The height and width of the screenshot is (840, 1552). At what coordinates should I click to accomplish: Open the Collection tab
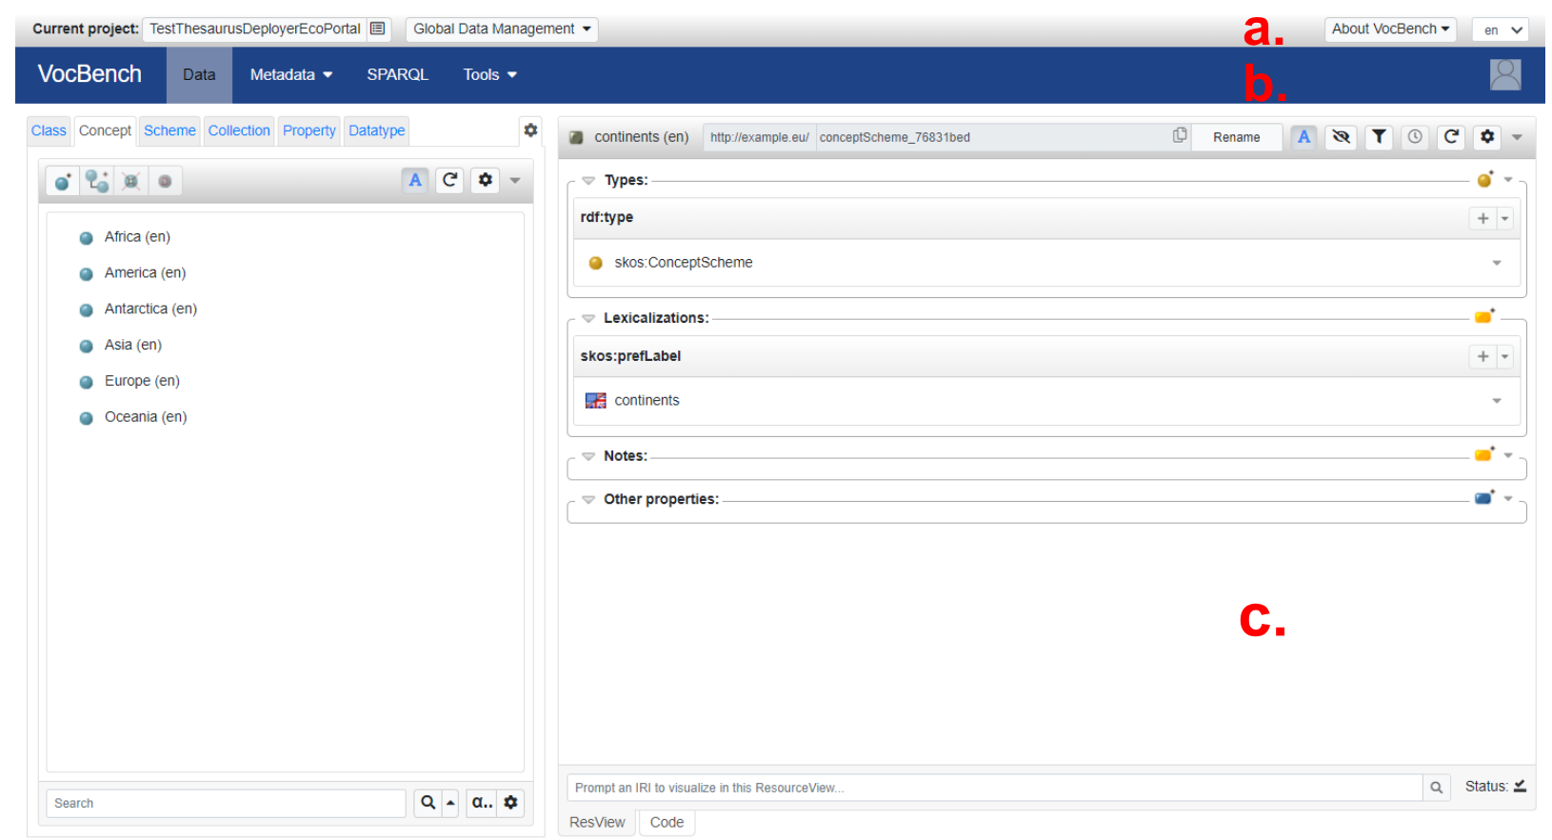pyautogui.click(x=239, y=130)
